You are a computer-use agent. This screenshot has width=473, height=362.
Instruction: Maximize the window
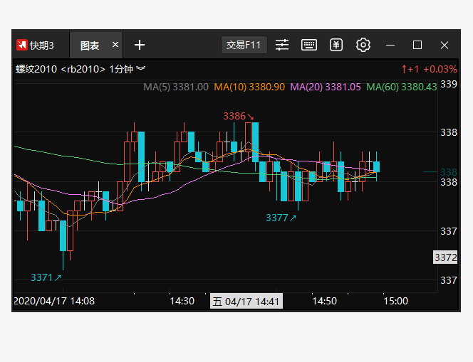[x=417, y=46]
